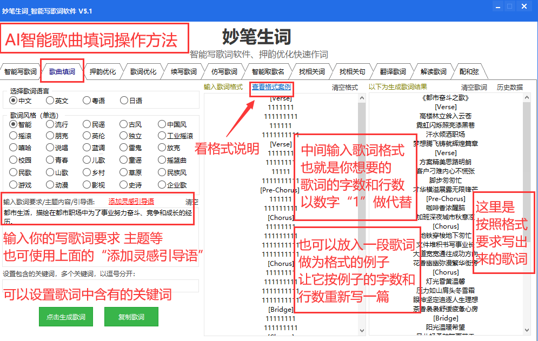Screen dimensions: 538x341
Task: Choose the 摇篮曲 style
Action: pyautogui.click(x=172, y=160)
